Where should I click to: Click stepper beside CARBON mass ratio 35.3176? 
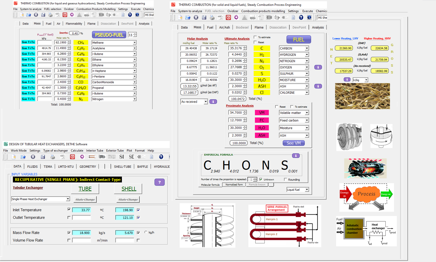(245, 48)
